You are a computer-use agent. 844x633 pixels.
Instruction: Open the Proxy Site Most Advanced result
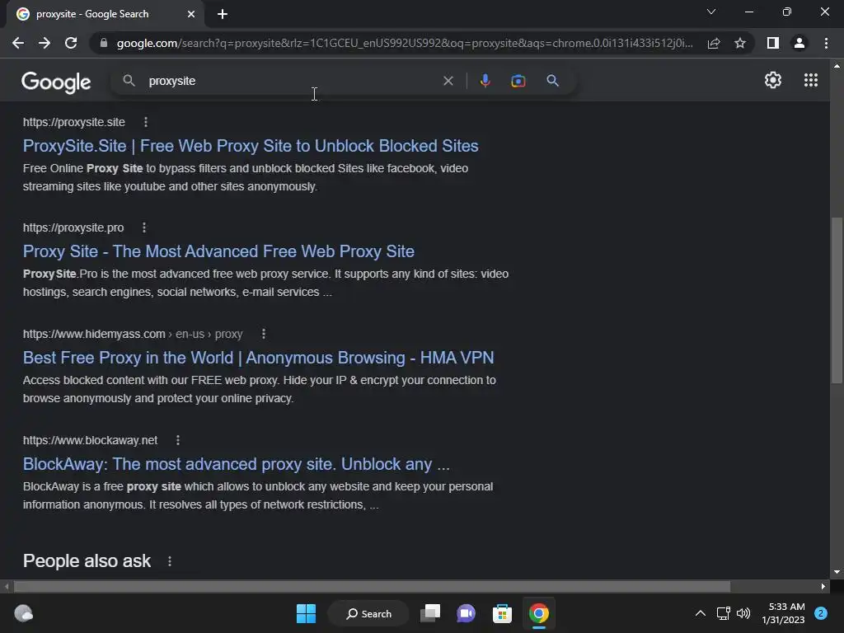click(x=218, y=251)
